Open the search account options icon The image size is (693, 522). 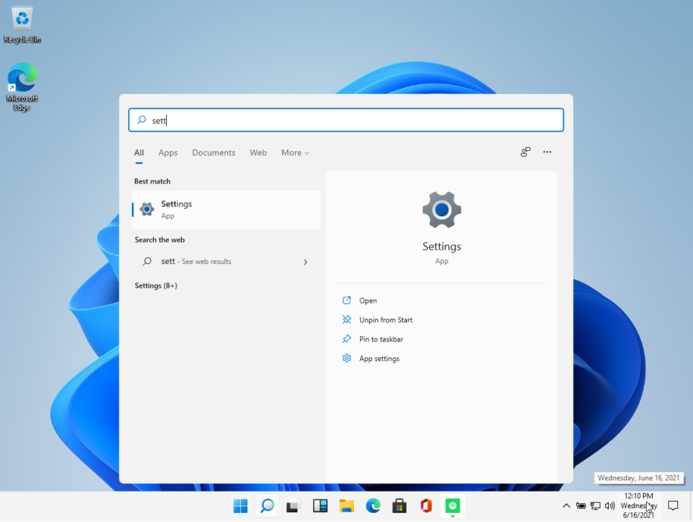tap(525, 152)
